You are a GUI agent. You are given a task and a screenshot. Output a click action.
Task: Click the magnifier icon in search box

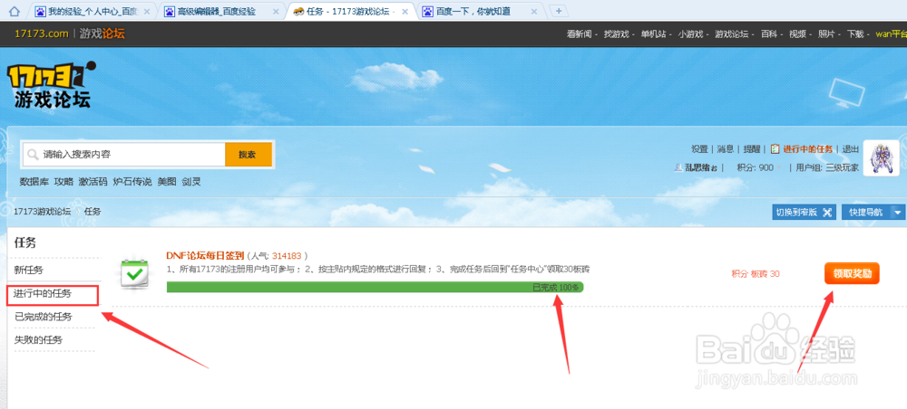(x=34, y=155)
